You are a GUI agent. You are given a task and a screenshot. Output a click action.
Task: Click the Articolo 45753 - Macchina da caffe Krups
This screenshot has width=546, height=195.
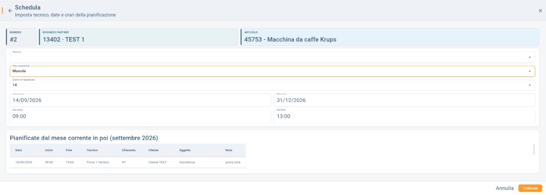click(390, 37)
